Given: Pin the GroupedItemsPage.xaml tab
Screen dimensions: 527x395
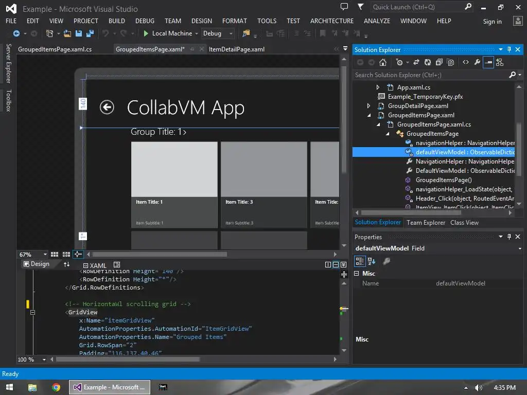Looking at the screenshot, I should coord(192,49).
